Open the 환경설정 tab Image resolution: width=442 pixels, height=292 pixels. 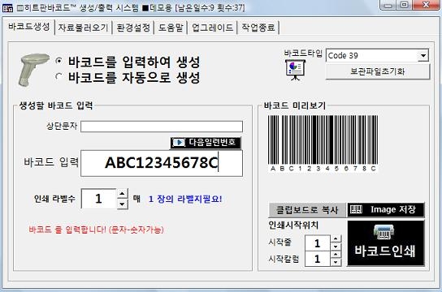click(x=133, y=28)
